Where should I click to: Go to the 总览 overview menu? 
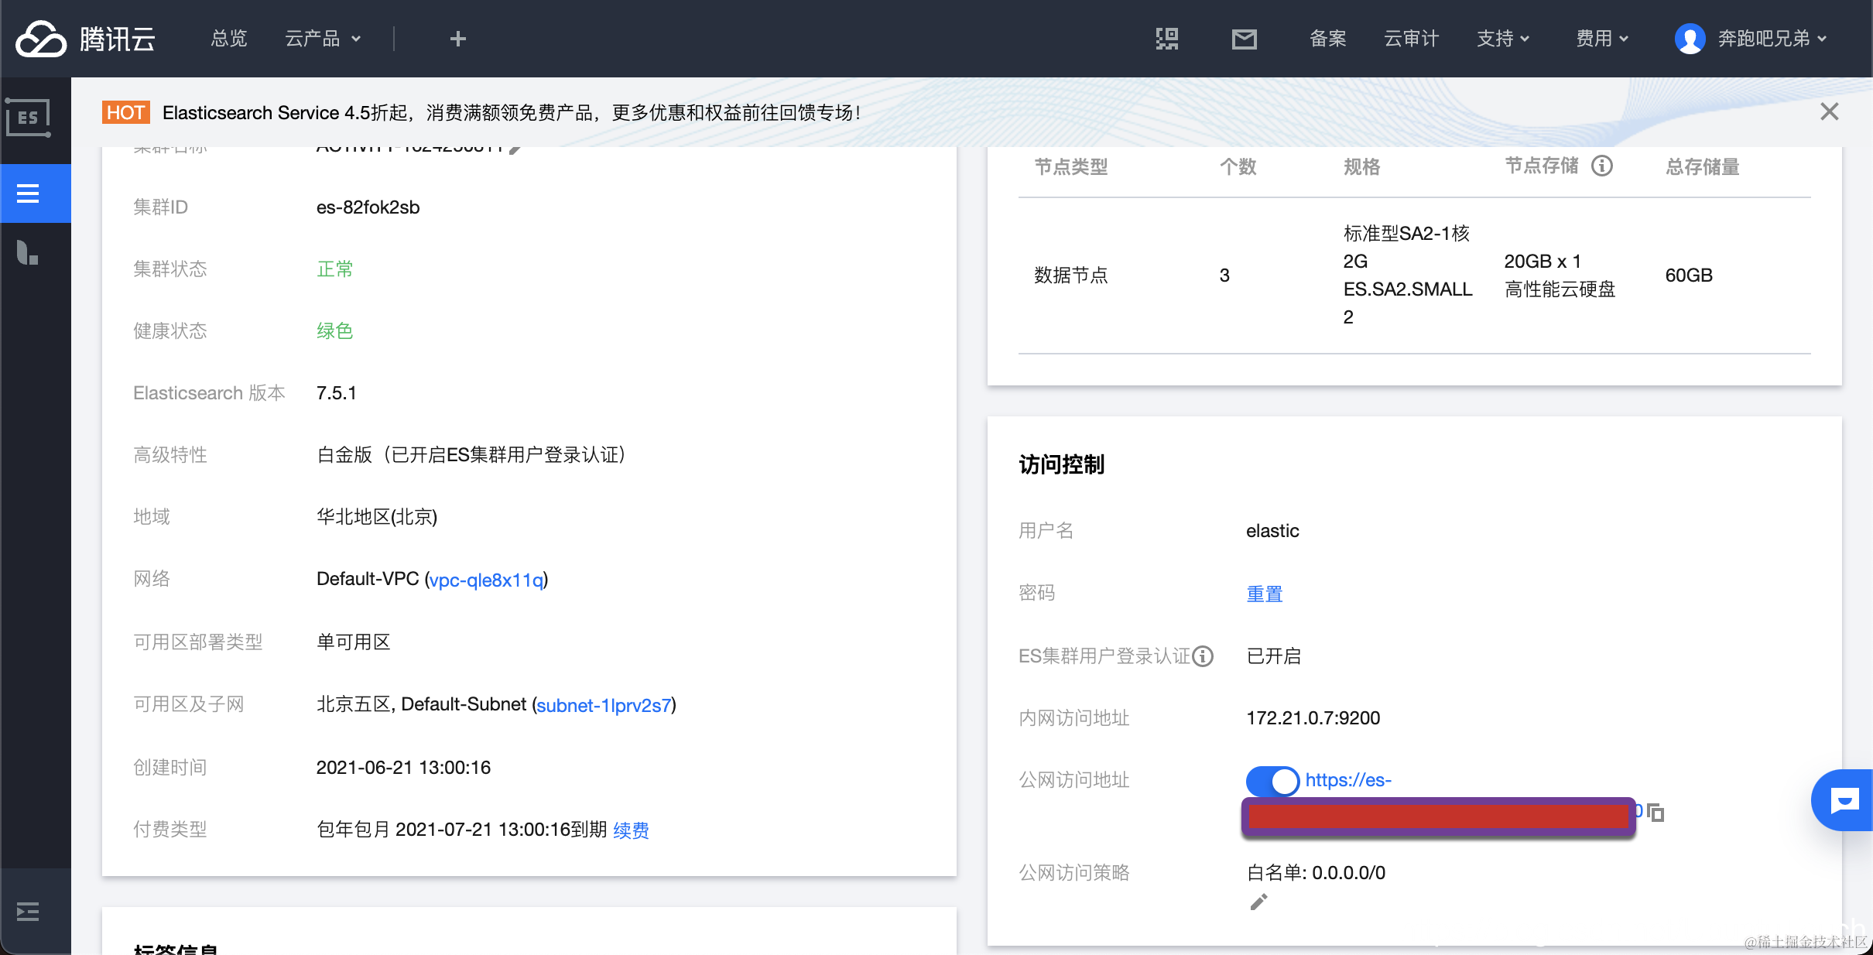[x=229, y=39]
